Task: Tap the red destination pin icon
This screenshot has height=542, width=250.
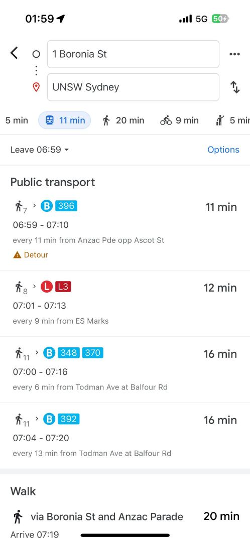Action: click(36, 87)
